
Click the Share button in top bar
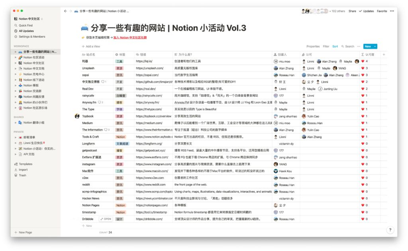point(352,11)
